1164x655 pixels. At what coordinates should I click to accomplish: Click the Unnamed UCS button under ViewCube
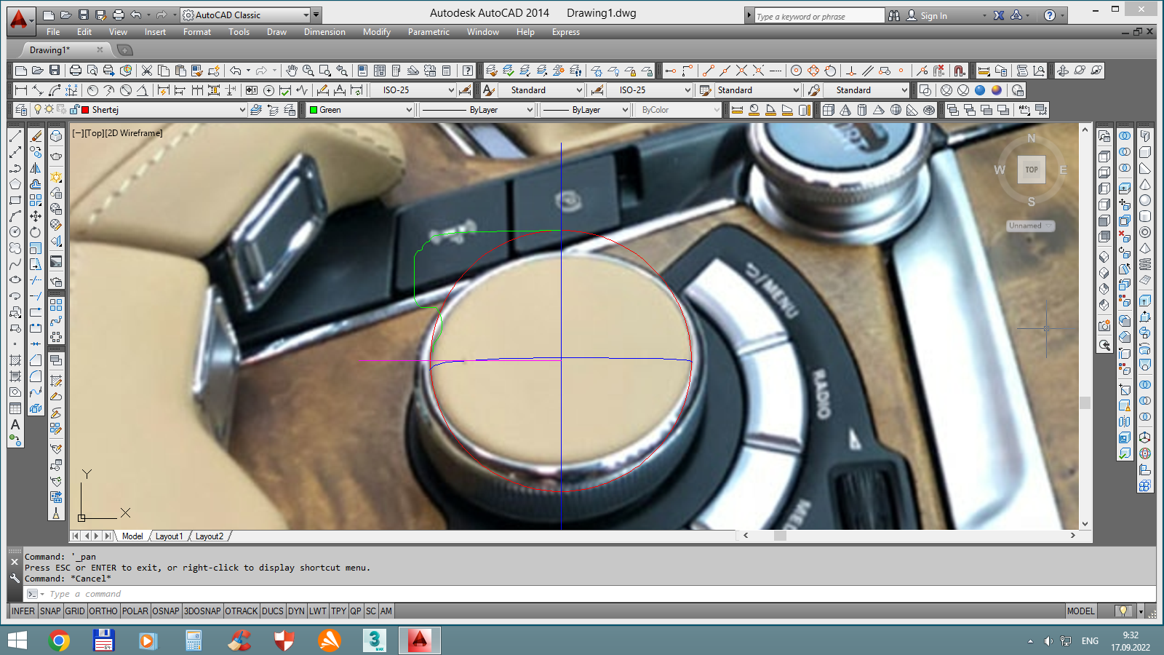pyautogui.click(x=1031, y=226)
